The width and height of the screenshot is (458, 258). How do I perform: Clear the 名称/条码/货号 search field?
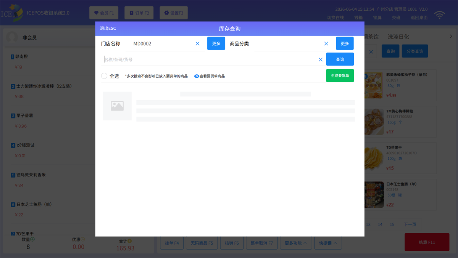321,60
